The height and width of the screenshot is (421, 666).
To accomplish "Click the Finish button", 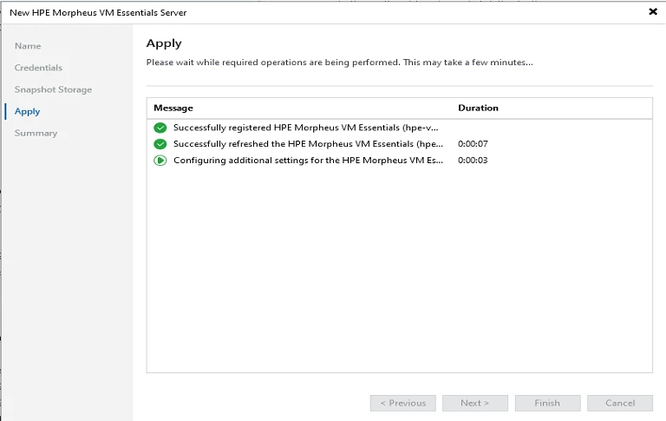I will pyautogui.click(x=547, y=403).
